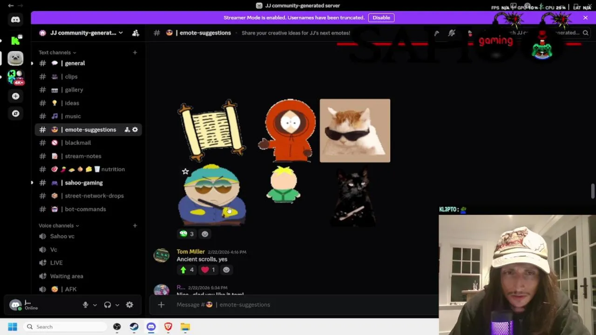596x335 pixels.
Task: Expand threads arrow beside sahoo-gaming channel
Action: click(x=32, y=183)
